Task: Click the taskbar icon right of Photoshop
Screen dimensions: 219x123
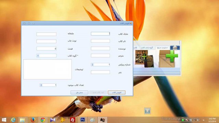Action: tap(92, 120)
